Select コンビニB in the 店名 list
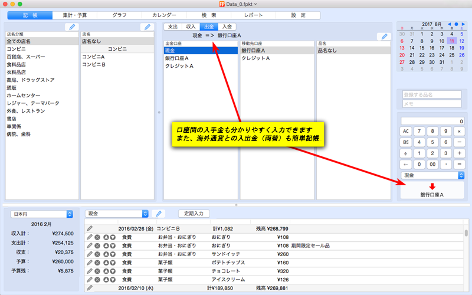Viewport: 472px width, 295px height. [x=117, y=64]
